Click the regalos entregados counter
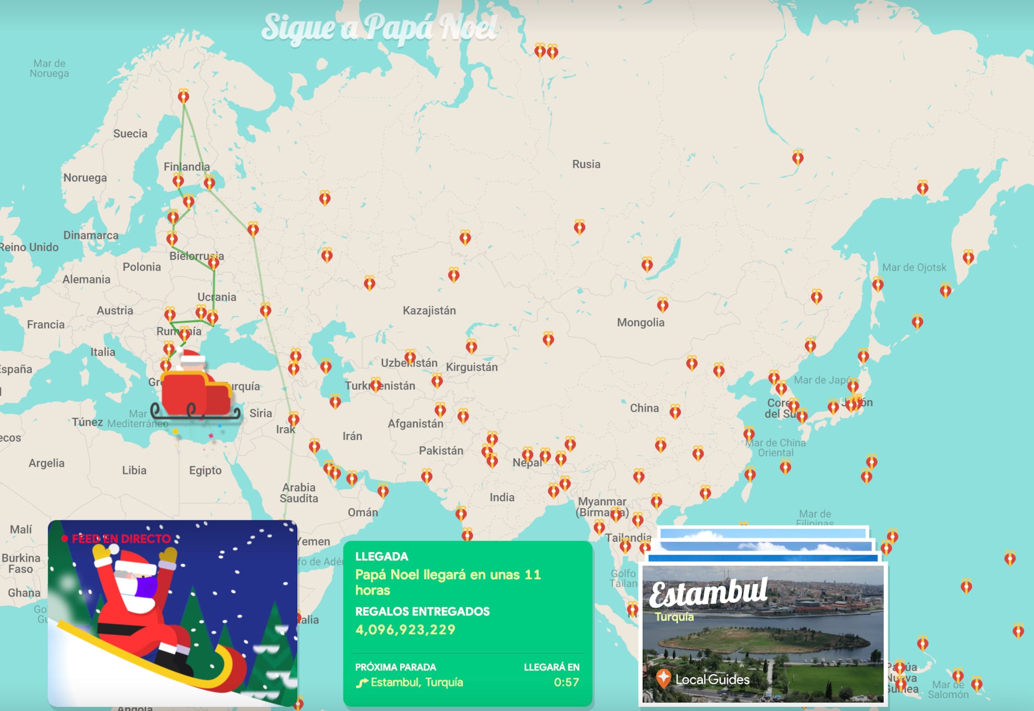Viewport: 1034px width, 711px height. coord(405,630)
